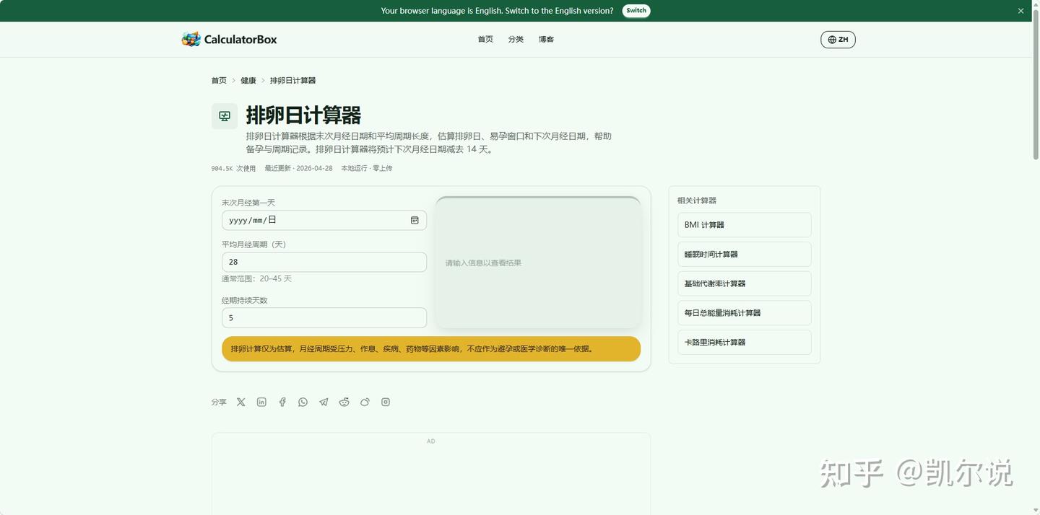This screenshot has width=1040, height=515.
Task: Click the 904.5K 次使用 usage count
Action: click(233, 169)
